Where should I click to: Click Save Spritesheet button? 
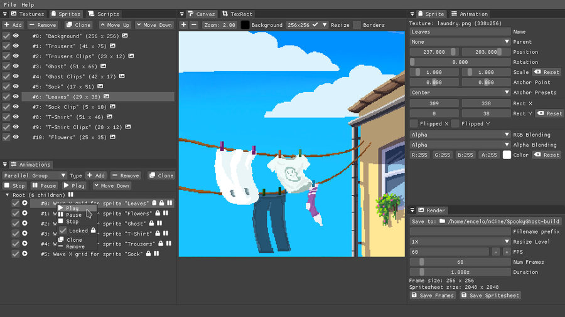coord(490,295)
